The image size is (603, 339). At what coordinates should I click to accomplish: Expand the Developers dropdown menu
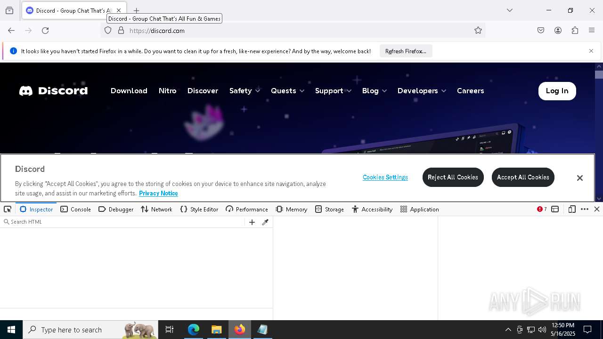pos(422,91)
